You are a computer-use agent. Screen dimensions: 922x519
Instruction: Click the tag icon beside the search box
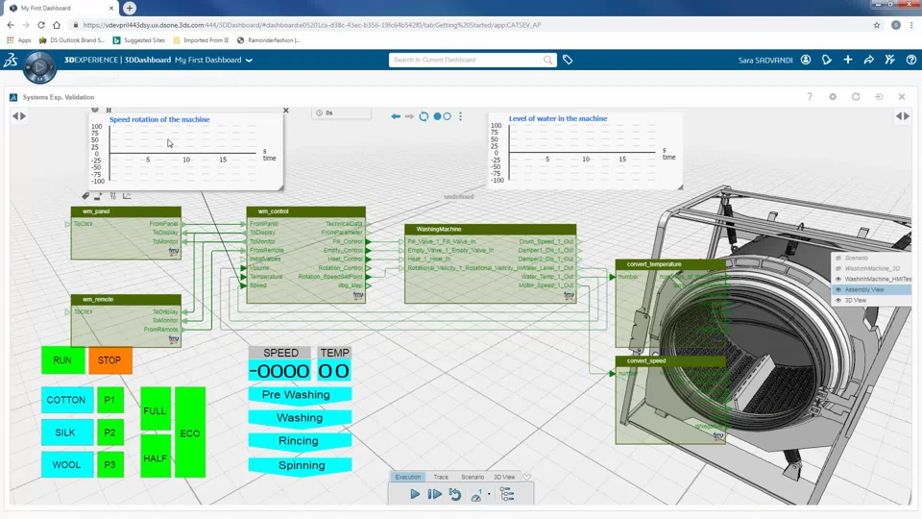coord(568,60)
